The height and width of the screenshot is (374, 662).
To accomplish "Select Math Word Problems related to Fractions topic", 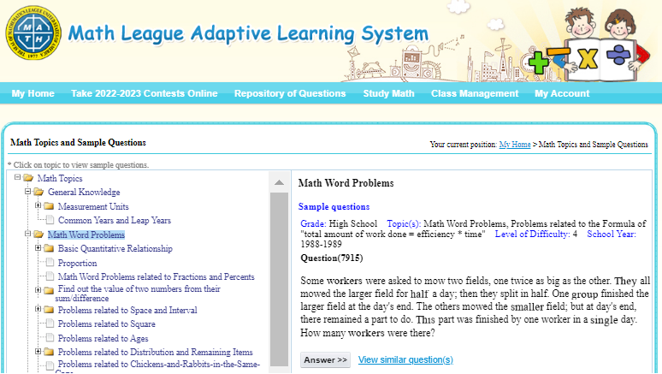I will pyautogui.click(x=157, y=276).
